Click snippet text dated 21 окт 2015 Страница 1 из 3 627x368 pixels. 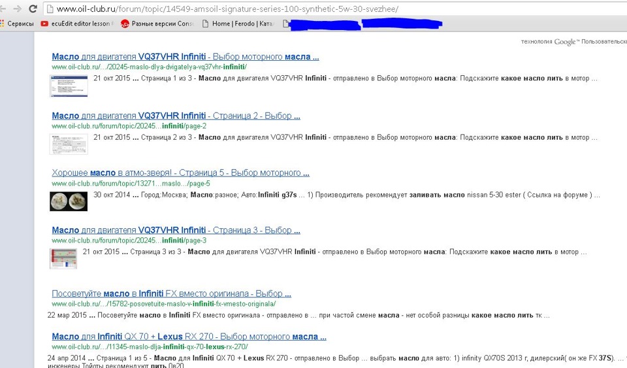point(345,78)
